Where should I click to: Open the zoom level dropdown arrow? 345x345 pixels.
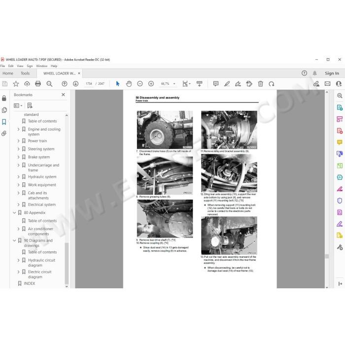click(174, 84)
